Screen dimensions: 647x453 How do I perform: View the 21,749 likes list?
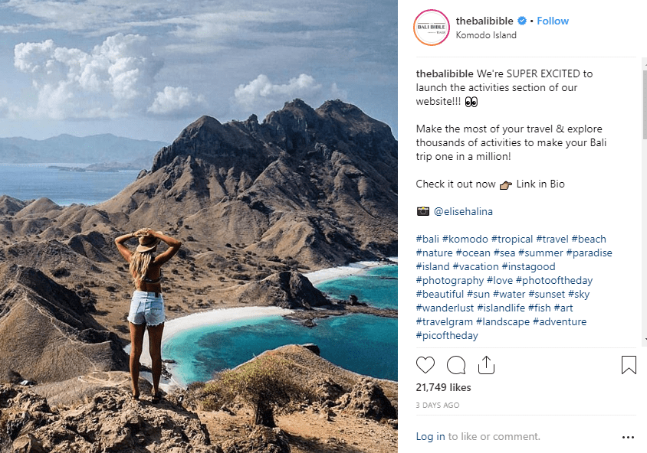(443, 387)
